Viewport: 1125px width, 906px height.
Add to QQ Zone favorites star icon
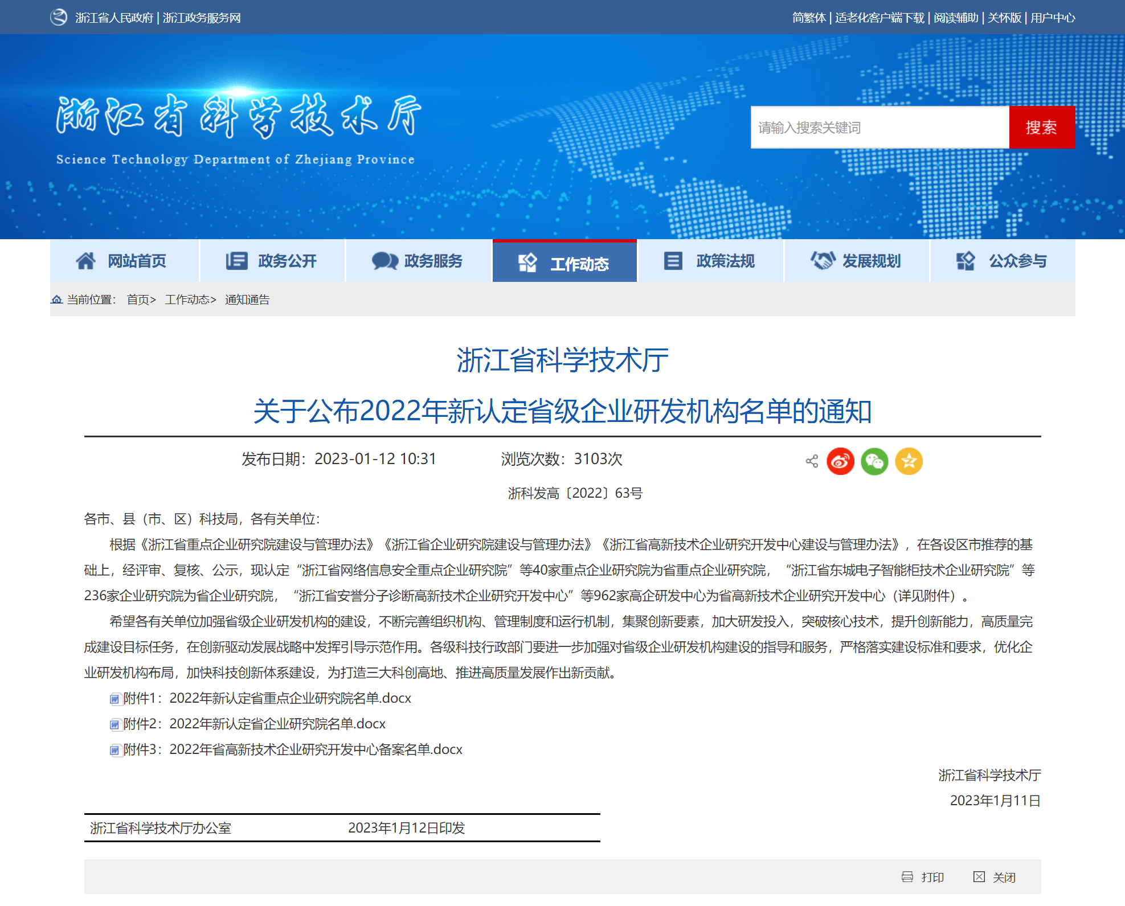tap(909, 461)
